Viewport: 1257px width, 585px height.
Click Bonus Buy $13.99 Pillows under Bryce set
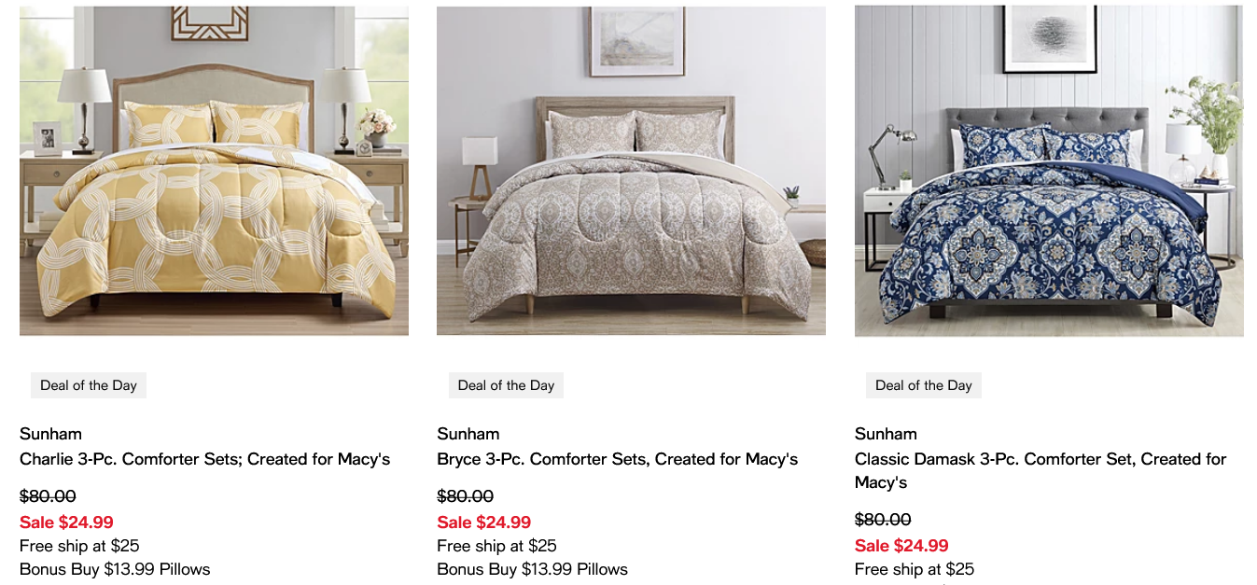click(x=532, y=569)
